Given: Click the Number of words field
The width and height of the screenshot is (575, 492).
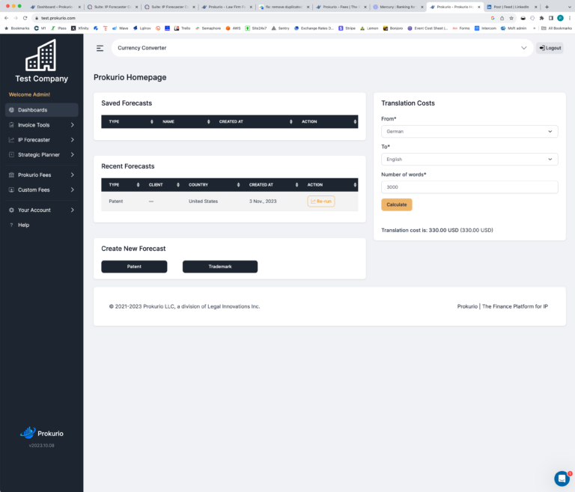Looking at the screenshot, I should coord(469,187).
